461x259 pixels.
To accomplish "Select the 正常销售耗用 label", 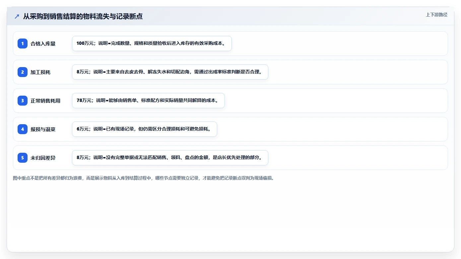I will [45, 101].
